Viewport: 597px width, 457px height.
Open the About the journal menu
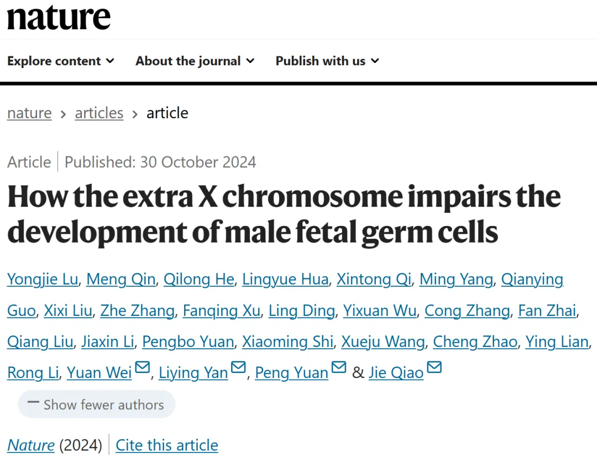coord(195,61)
